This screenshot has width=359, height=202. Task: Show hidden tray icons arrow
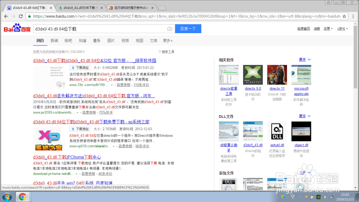click(x=299, y=197)
